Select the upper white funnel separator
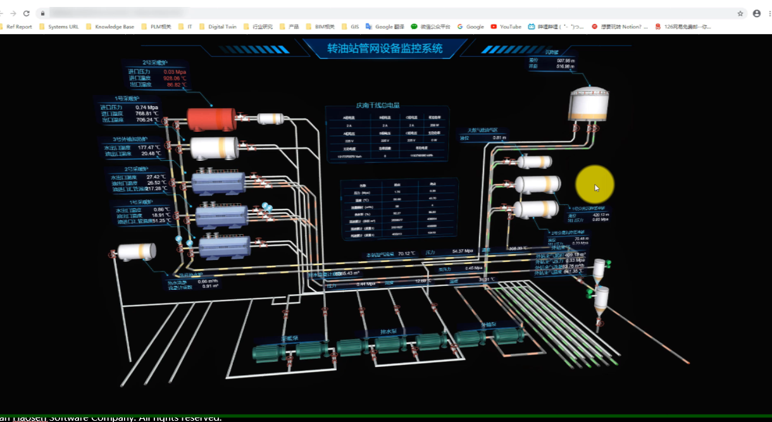Screen dimensions: 772x422 [x=599, y=270]
